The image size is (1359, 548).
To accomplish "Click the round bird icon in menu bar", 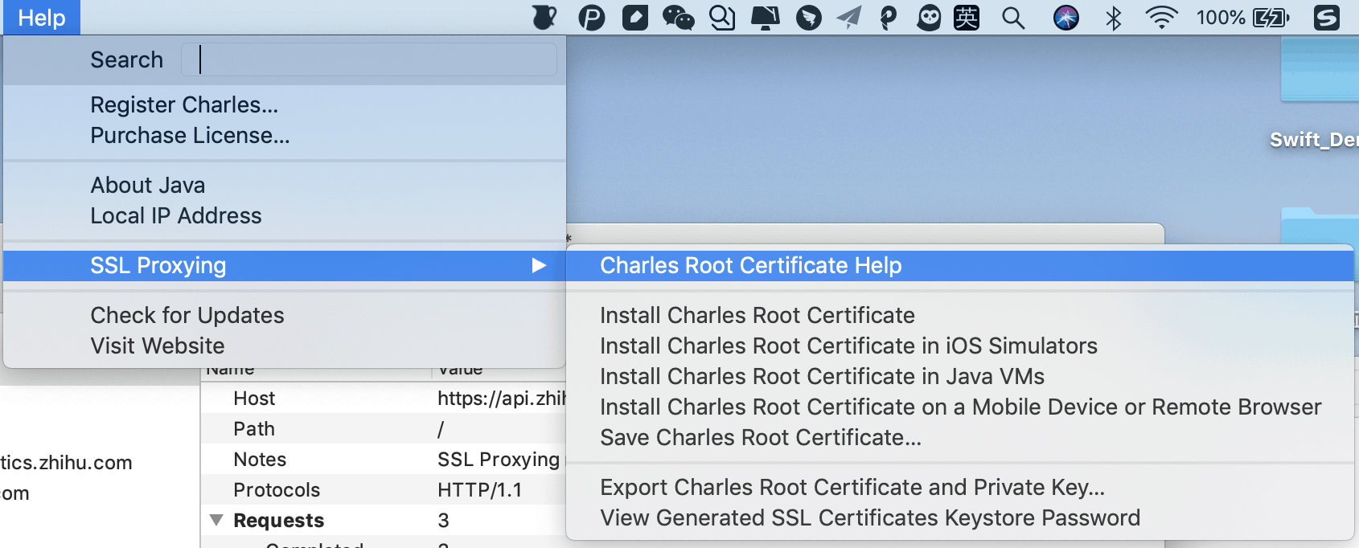I will [808, 18].
